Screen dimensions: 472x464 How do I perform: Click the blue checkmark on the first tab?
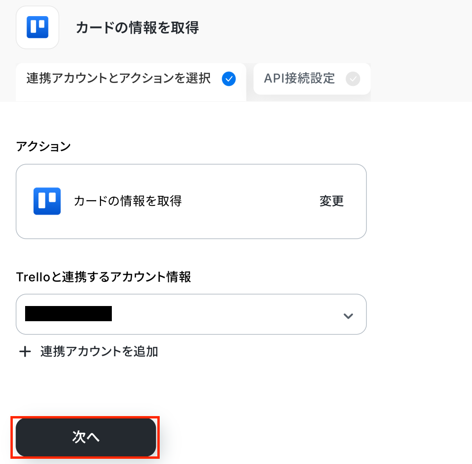pyautogui.click(x=228, y=78)
